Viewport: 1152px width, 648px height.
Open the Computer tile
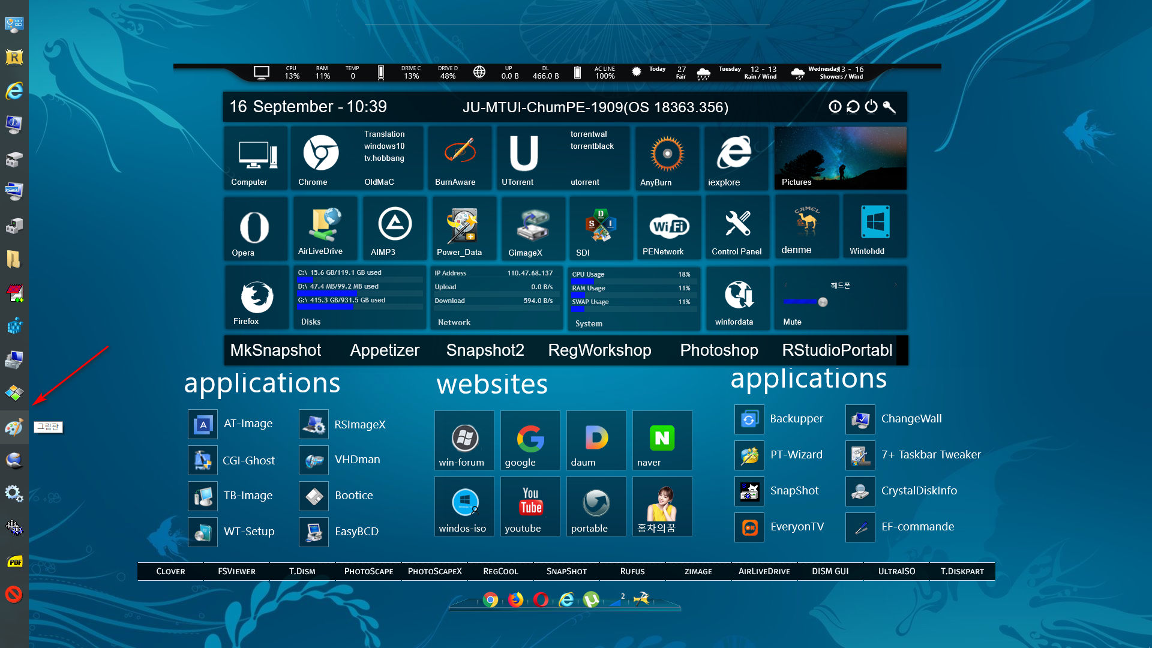[256, 158]
